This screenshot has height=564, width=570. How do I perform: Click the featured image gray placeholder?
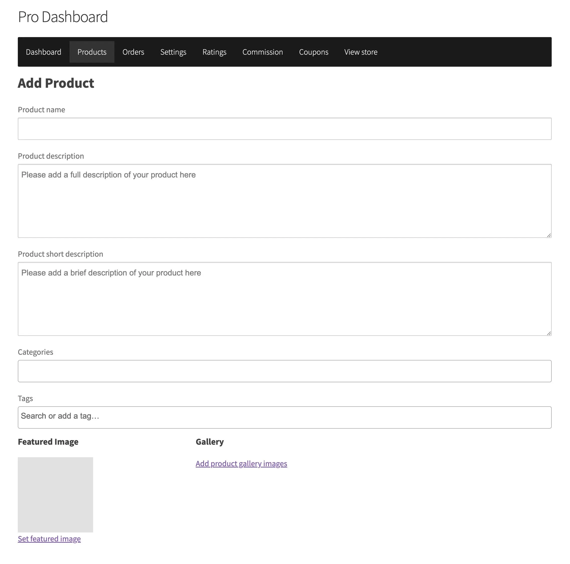[x=55, y=495]
